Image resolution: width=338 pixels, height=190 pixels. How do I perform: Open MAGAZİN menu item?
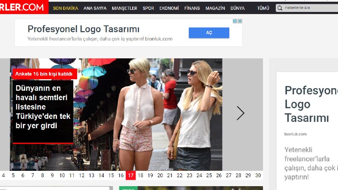[x=215, y=8]
